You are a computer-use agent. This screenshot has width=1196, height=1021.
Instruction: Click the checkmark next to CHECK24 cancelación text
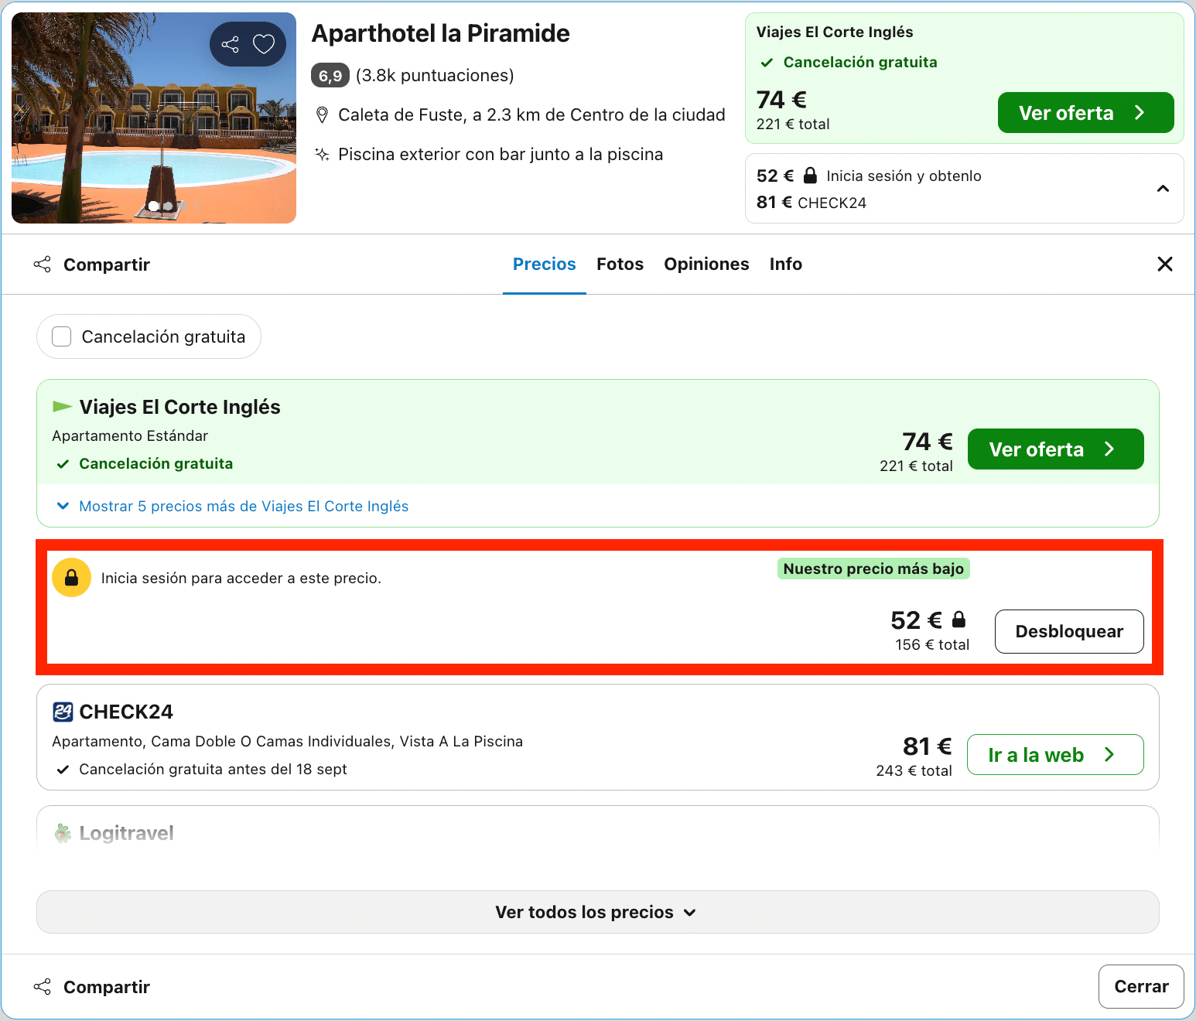click(x=63, y=770)
